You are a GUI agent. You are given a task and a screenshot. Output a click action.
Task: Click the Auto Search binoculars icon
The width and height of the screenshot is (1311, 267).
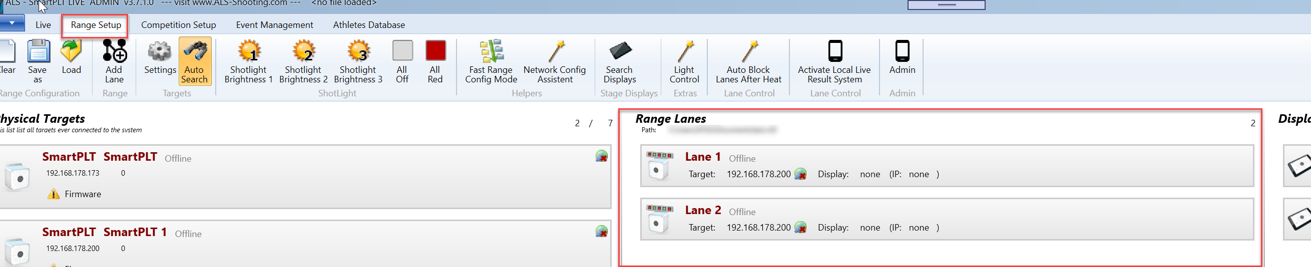194,52
